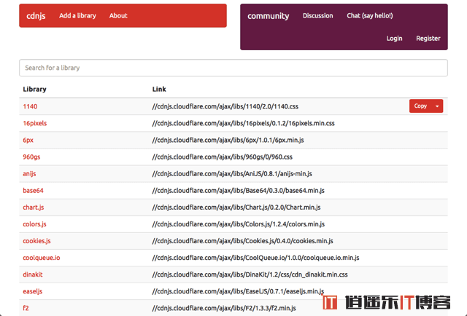
Task: Open the 1140 library page
Action: (x=30, y=106)
